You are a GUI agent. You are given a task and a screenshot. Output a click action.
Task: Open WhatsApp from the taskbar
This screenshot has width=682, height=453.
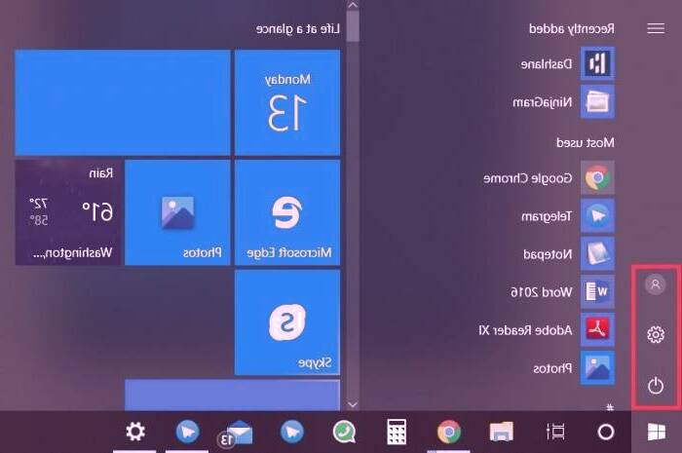(344, 433)
